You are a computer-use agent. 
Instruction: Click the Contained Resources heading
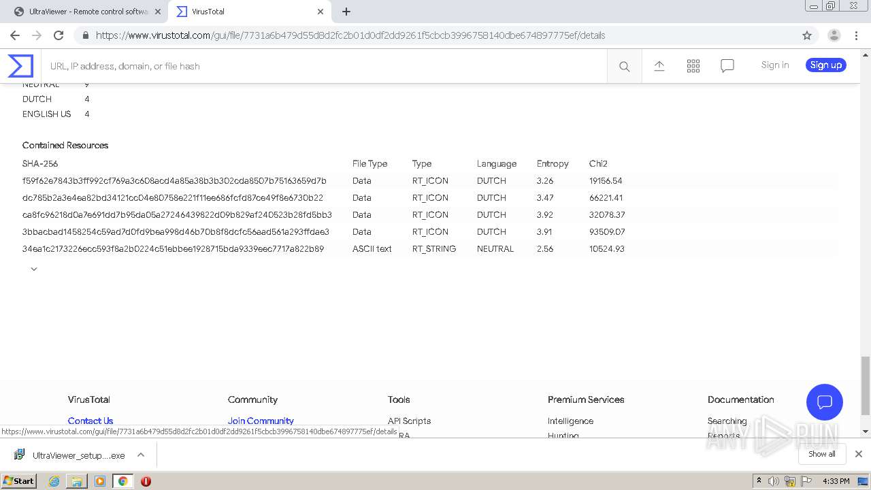tap(65, 146)
